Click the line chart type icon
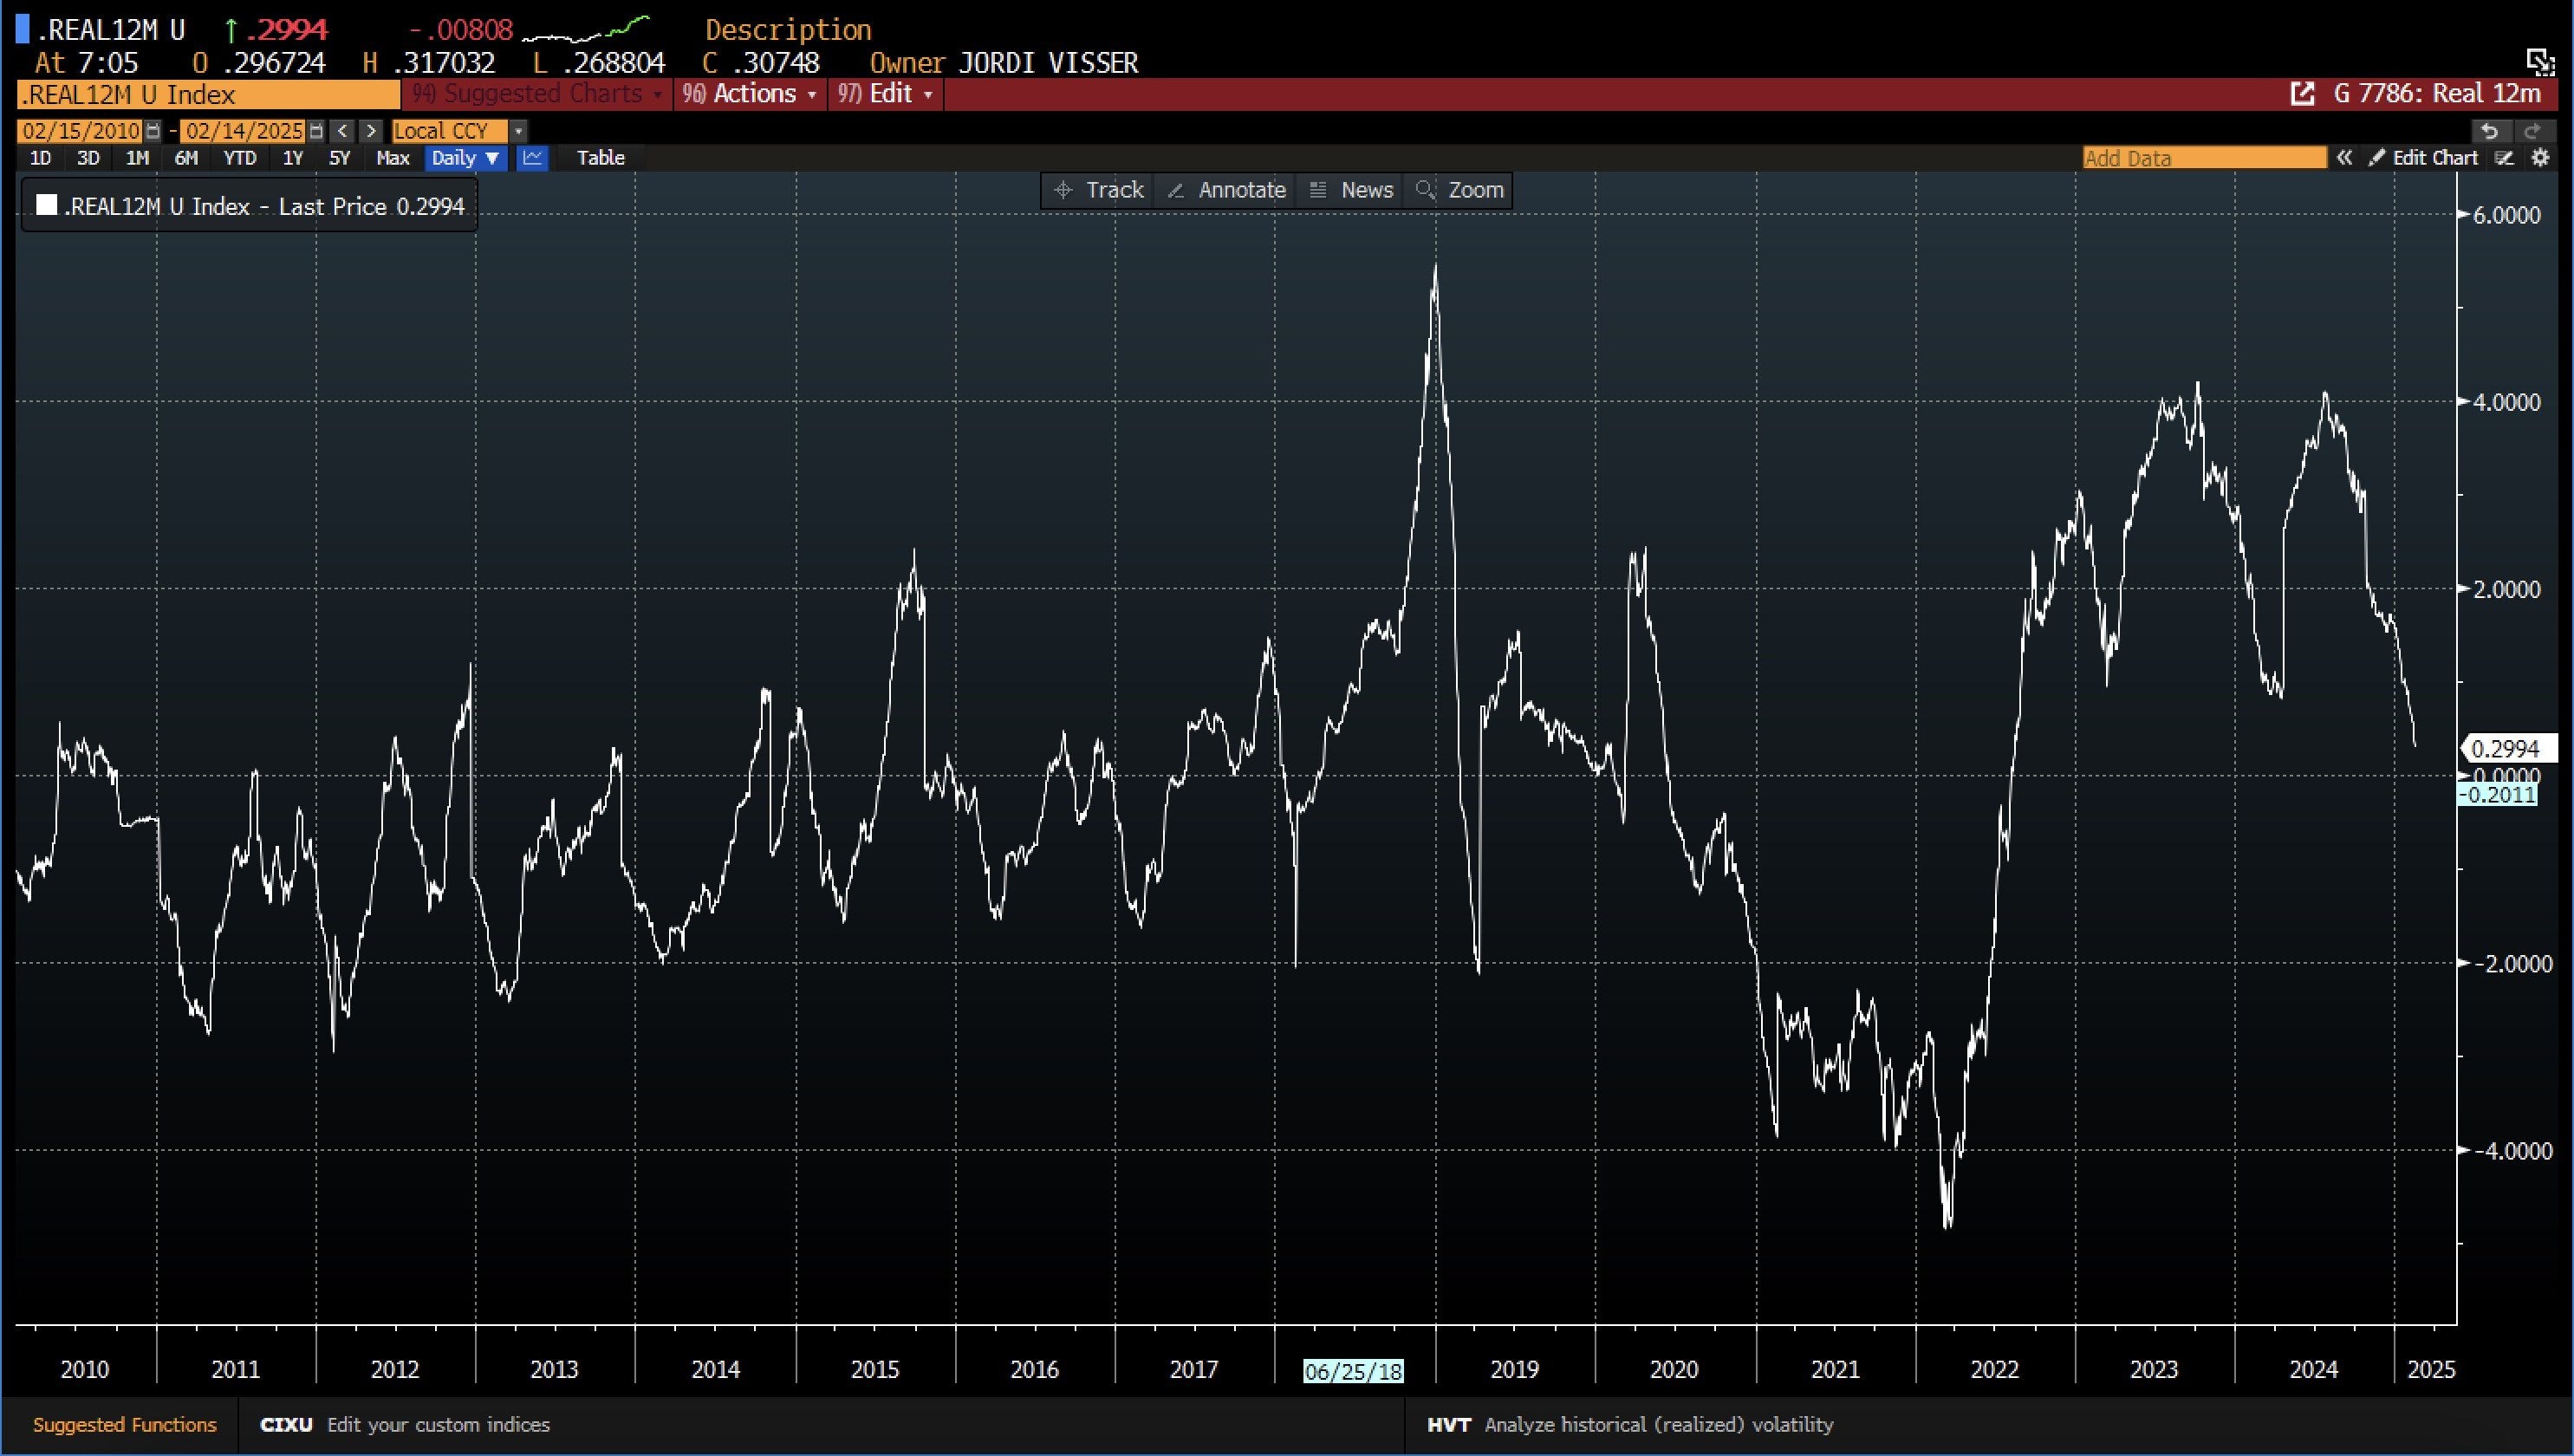 tap(532, 158)
